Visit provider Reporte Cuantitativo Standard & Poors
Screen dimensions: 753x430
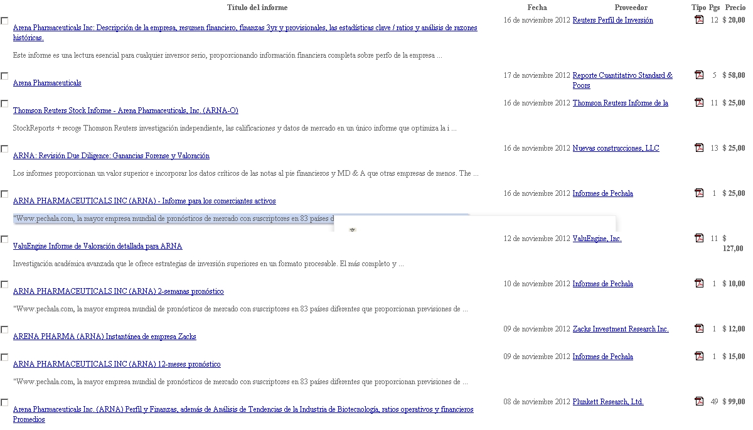(622, 80)
